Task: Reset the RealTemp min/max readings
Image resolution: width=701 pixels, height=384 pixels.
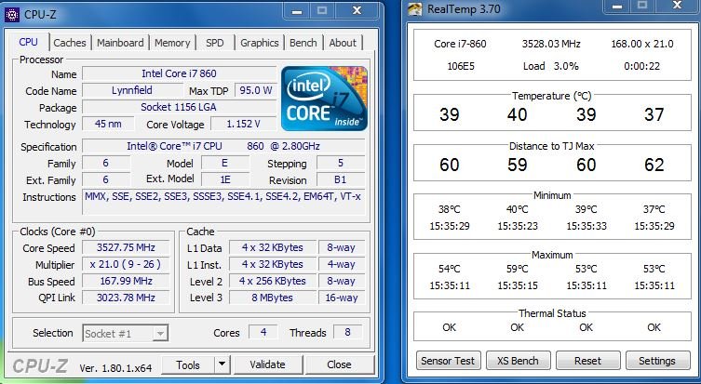Action: (x=587, y=361)
